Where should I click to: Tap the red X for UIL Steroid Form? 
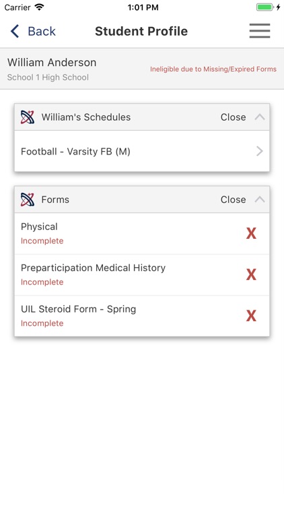(x=251, y=316)
